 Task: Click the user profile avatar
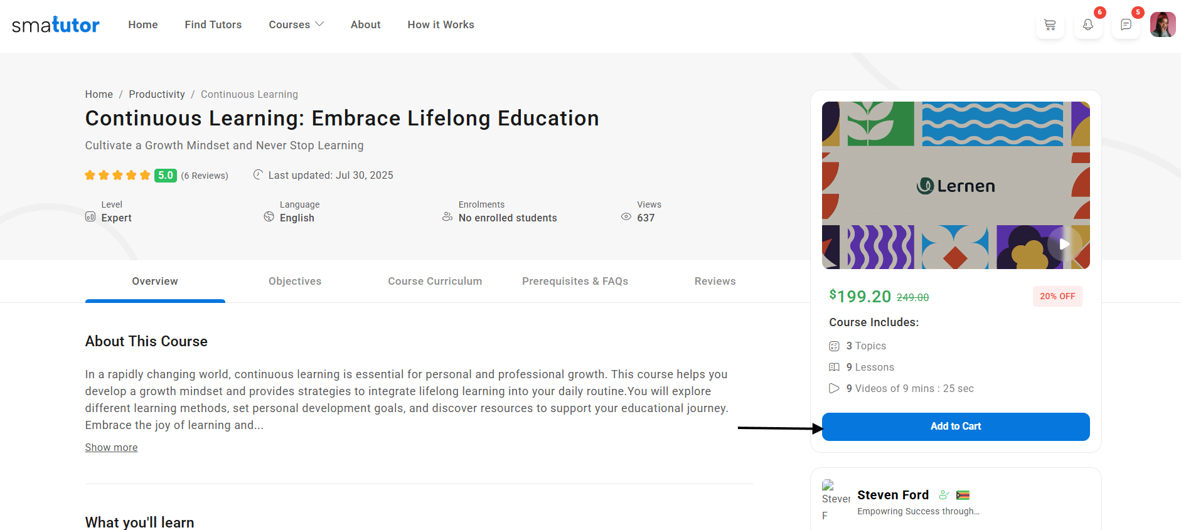click(1162, 25)
